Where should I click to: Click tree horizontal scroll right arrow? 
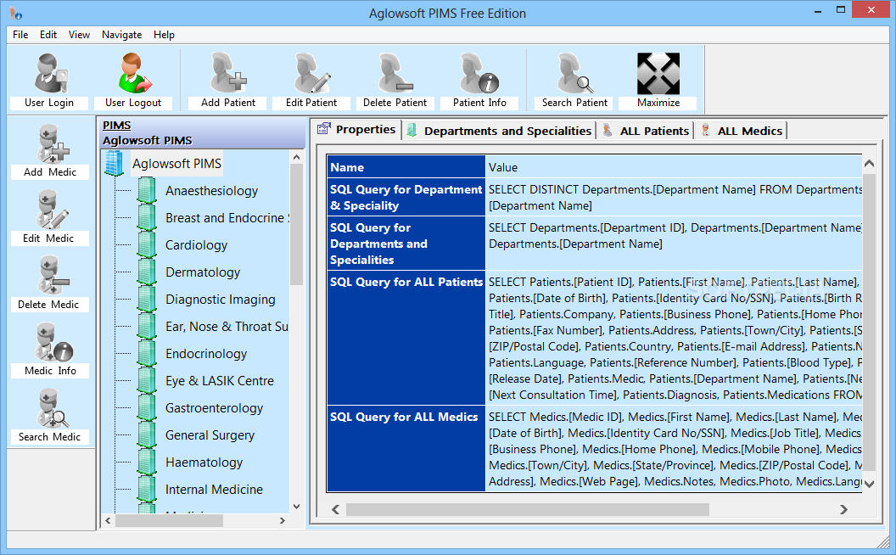pyautogui.click(x=283, y=520)
